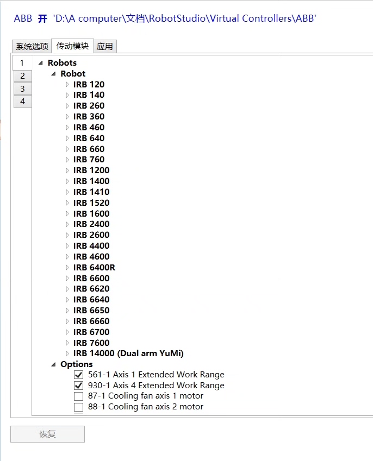The height and width of the screenshot is (461, 373).
Task: Uncheck 561-1 Axis 1 Extended Work Range
Action: coord(79,375)
